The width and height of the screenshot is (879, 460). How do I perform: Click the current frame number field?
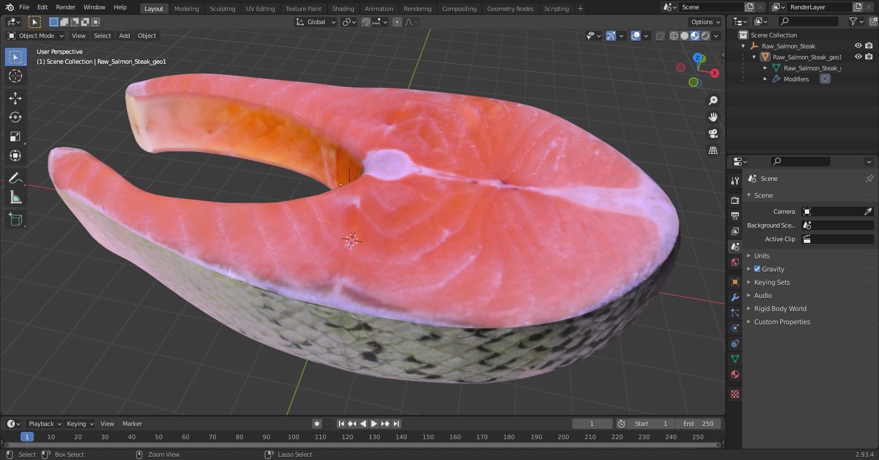click(x=592, y=424)
